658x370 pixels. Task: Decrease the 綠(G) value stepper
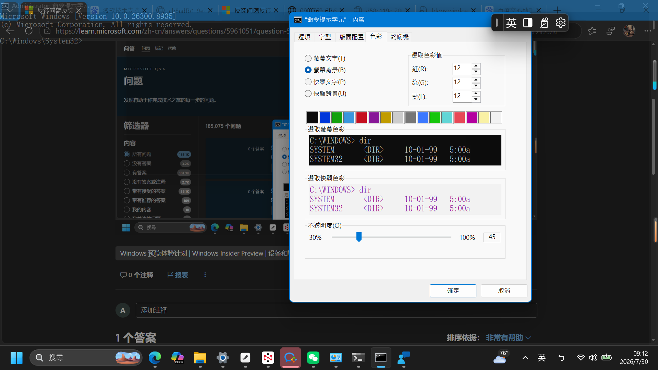tap(476, 86)
